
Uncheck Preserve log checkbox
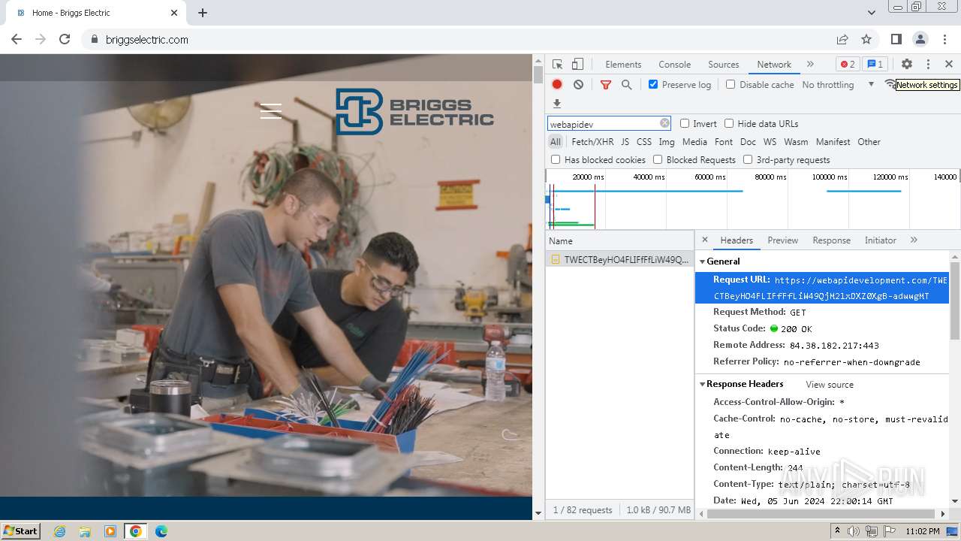653,84
